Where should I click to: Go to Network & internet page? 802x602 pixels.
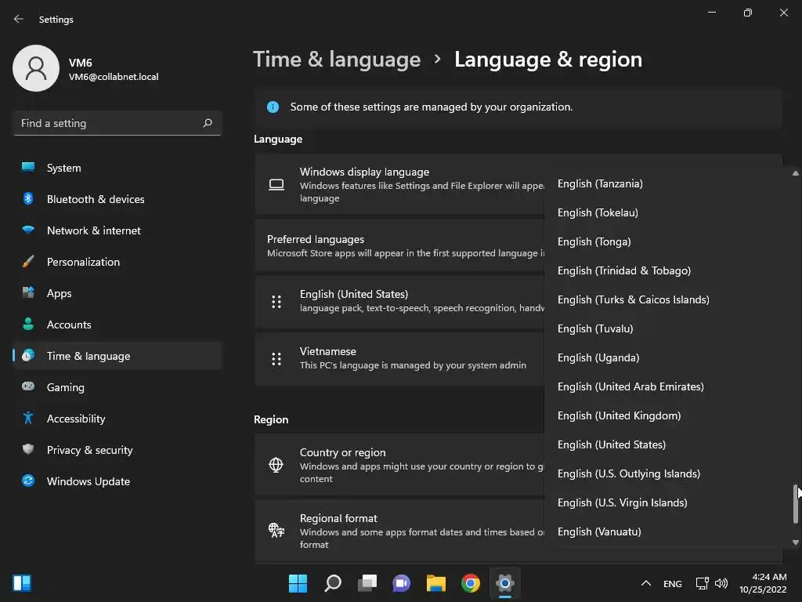[x=117, y=230]
